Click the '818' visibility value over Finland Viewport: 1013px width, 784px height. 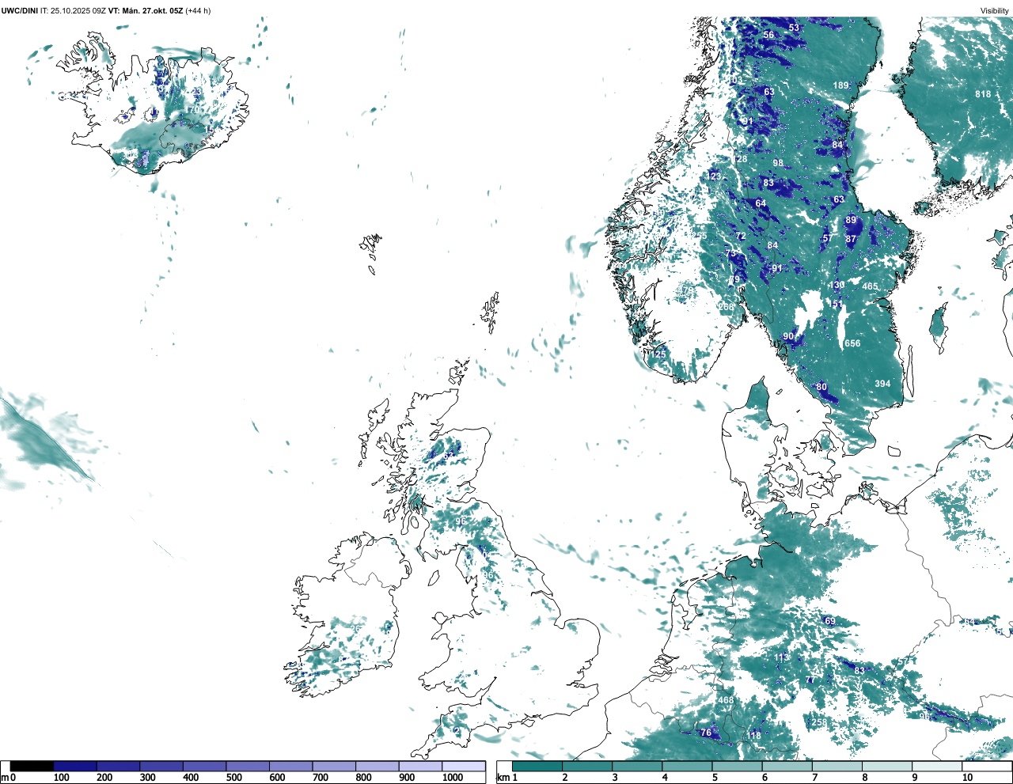pyautogui.click(x=983, y=94)
